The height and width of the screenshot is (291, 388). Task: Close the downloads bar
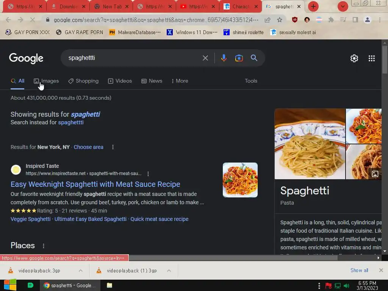click(381, 270)
